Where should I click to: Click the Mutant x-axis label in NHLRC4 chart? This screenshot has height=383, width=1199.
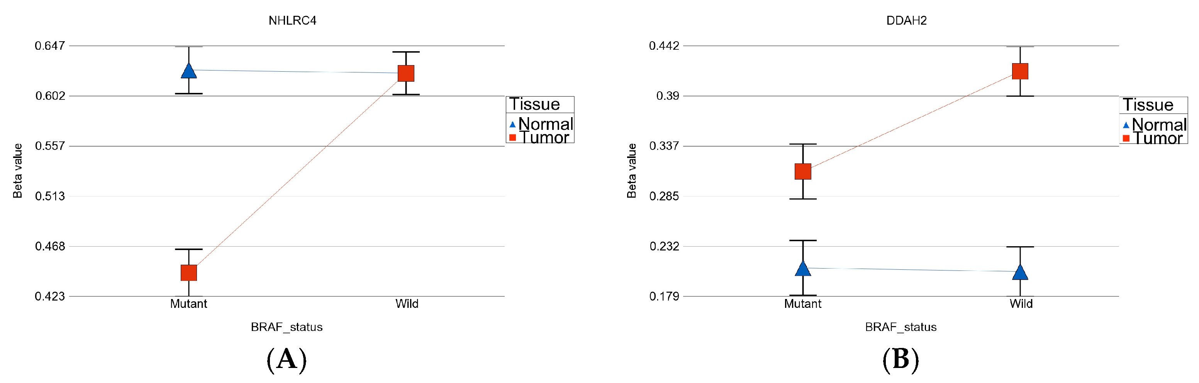tap(188, 304)
